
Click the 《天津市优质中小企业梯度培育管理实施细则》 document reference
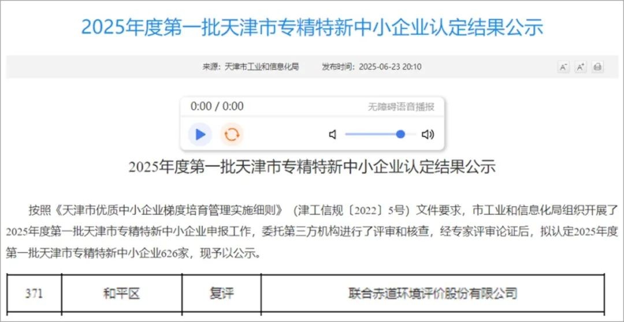[167, 209]
